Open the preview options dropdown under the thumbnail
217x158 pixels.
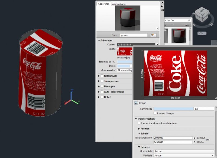(157, 29)
